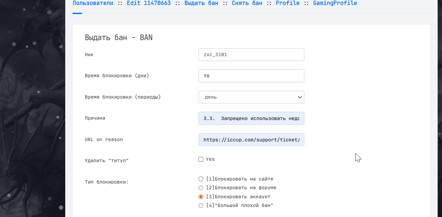
Task: Open the Снять бан section
Action: pyautogui.click(x=247, y=3)
